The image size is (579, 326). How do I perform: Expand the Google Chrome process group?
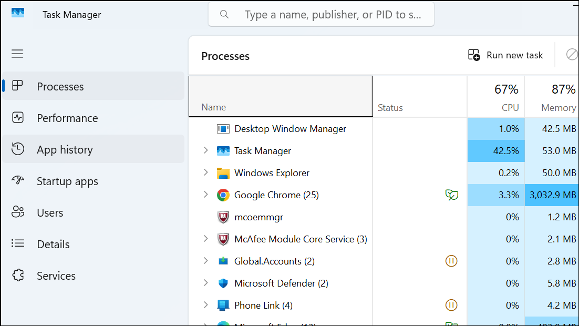click(x=206, y=195)
